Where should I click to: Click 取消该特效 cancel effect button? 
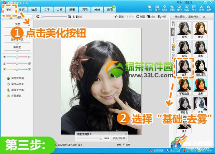pyautogui.click(x=119, y=138)
